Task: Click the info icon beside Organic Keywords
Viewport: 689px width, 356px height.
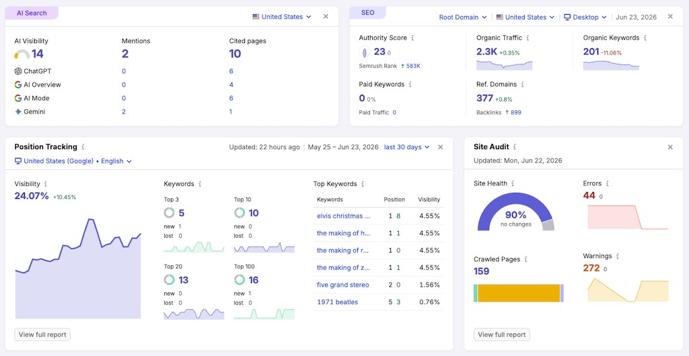Action: [x=645, y=38]
